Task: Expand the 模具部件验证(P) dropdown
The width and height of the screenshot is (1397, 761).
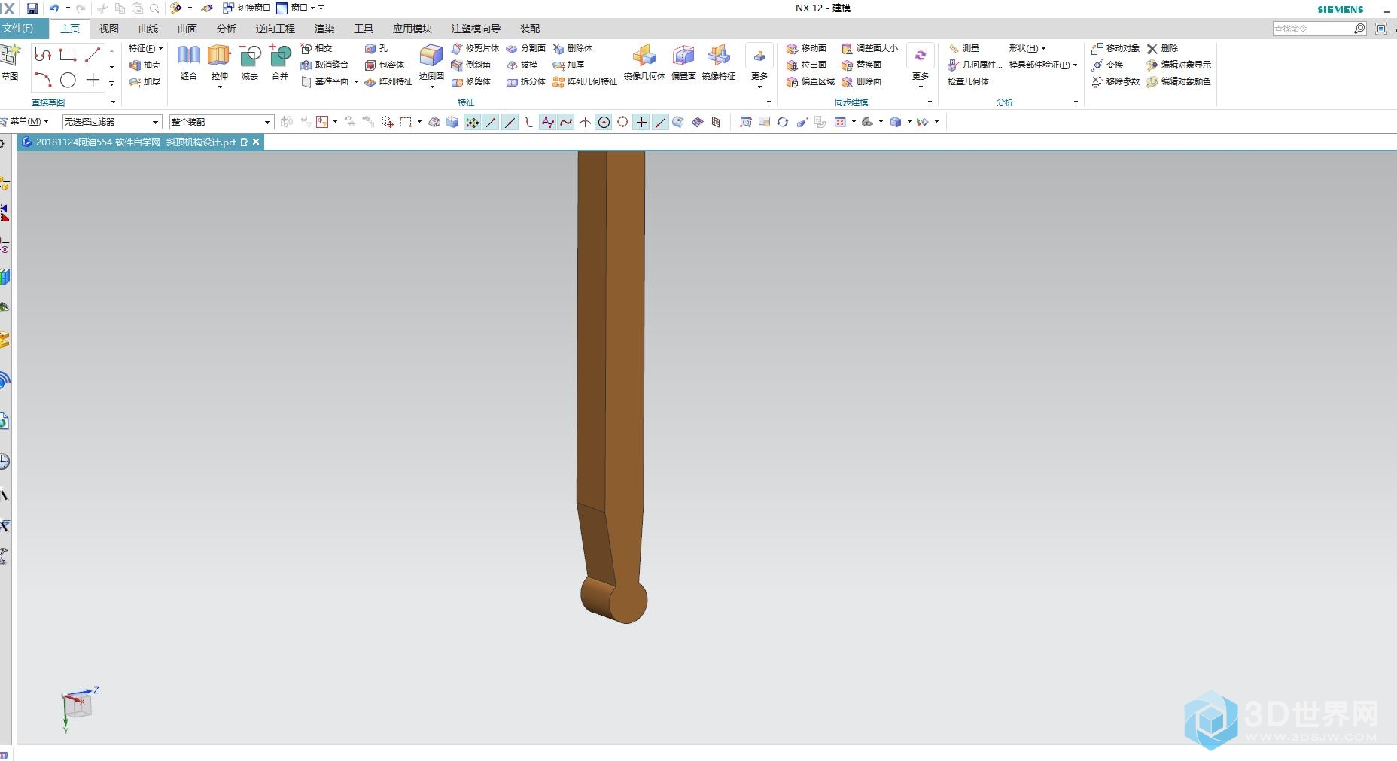Action: coord(1043,65)
